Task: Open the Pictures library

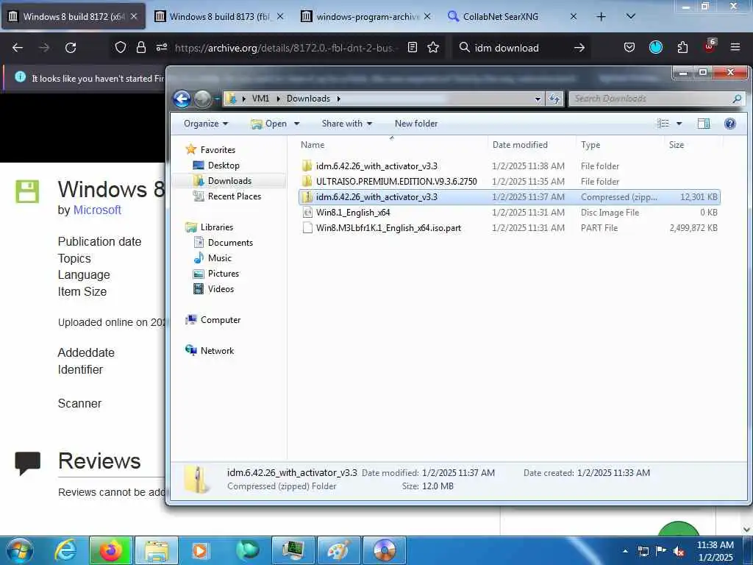Action: point(224,274)
